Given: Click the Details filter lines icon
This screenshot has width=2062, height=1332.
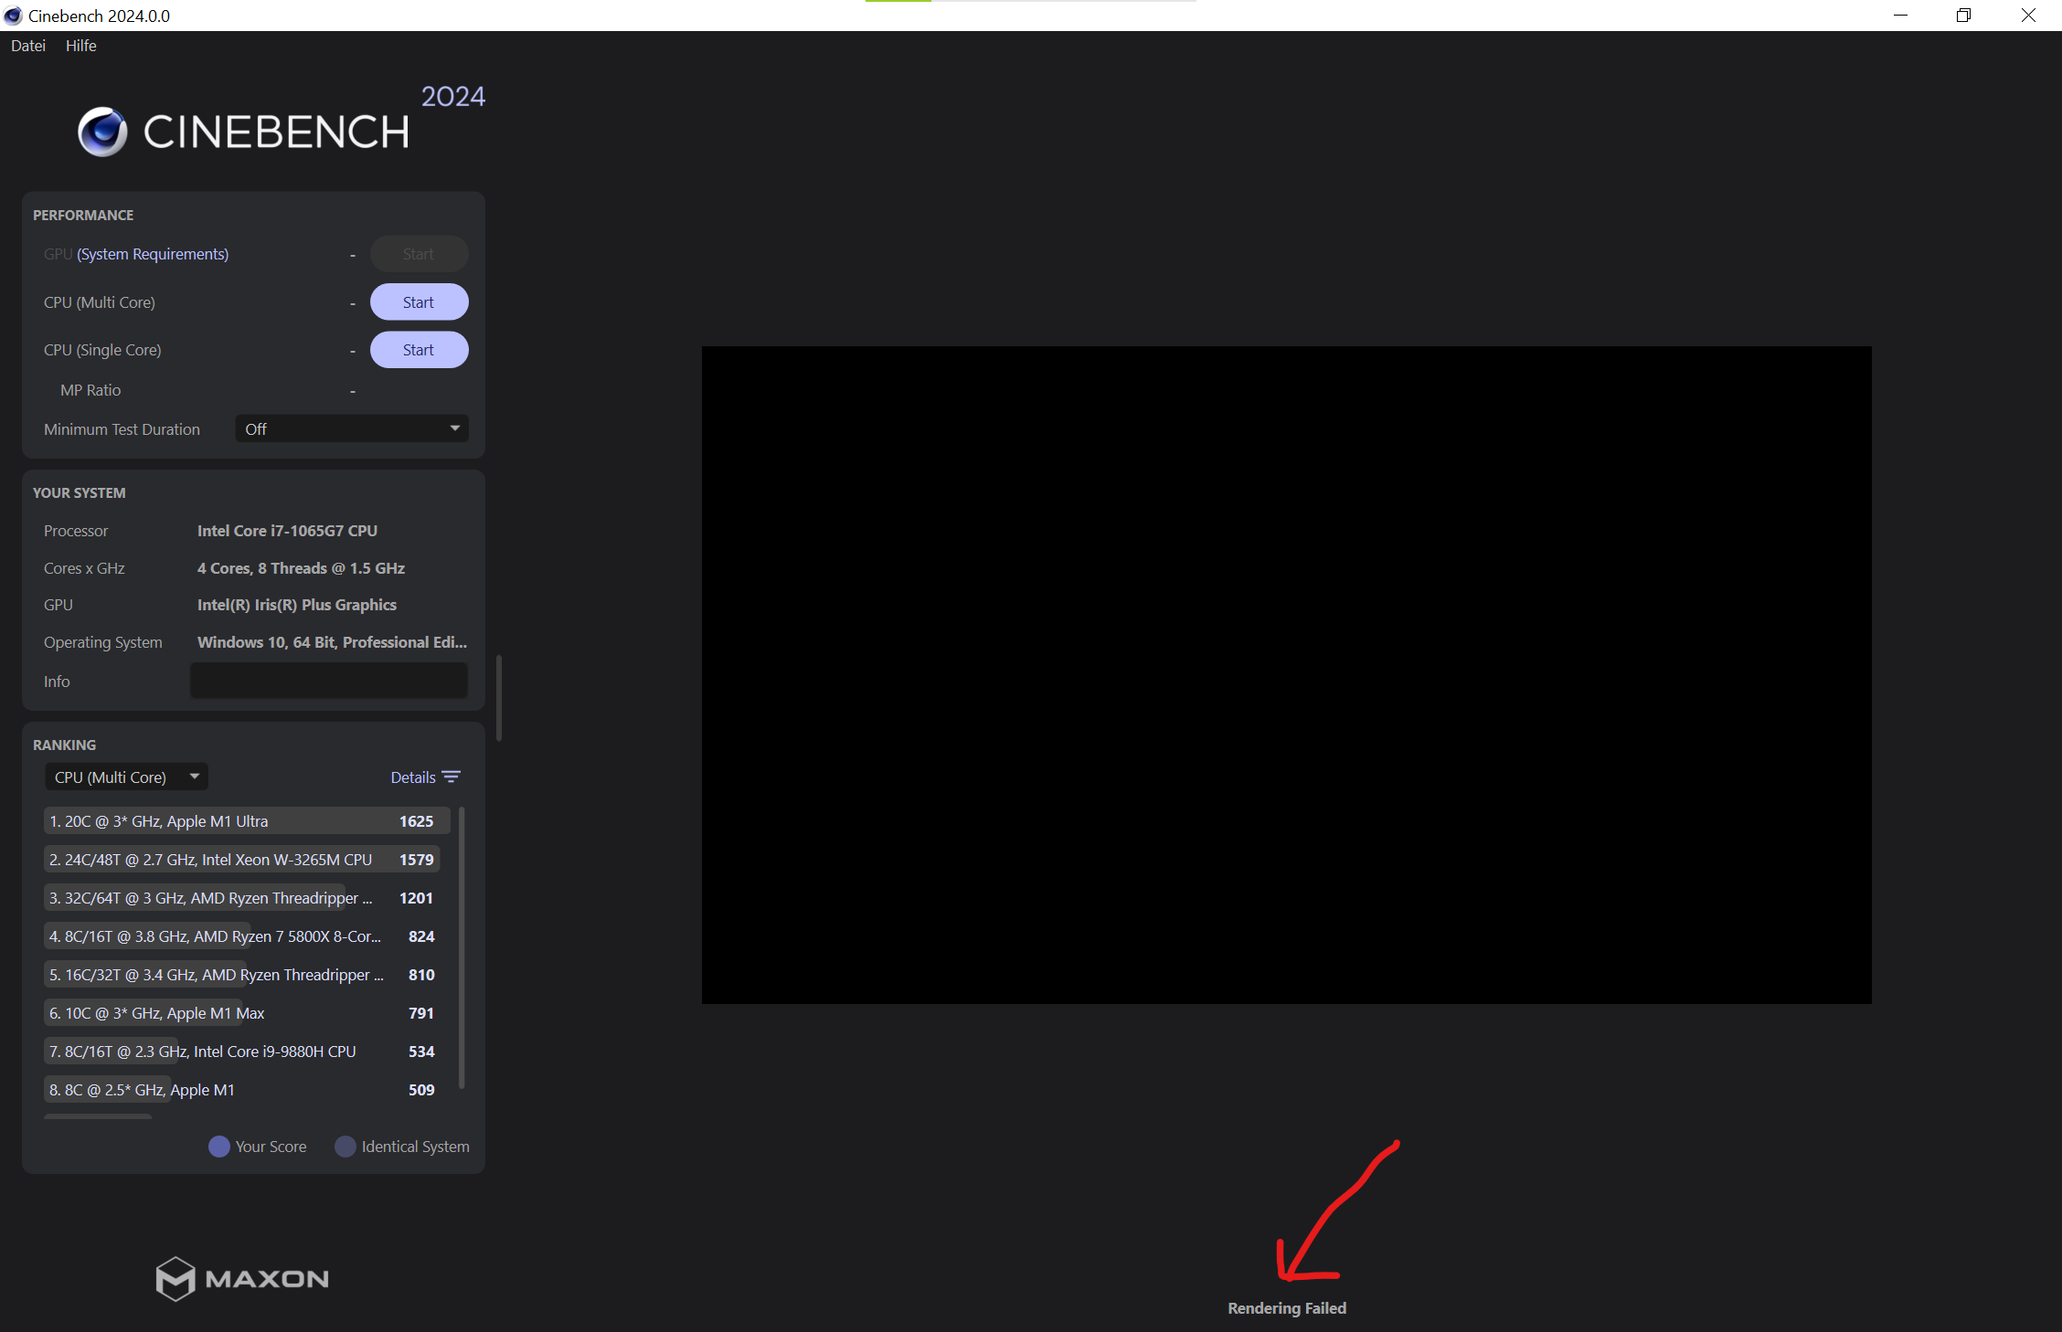Looking at the screenshot, I should (x=451, y=777).
